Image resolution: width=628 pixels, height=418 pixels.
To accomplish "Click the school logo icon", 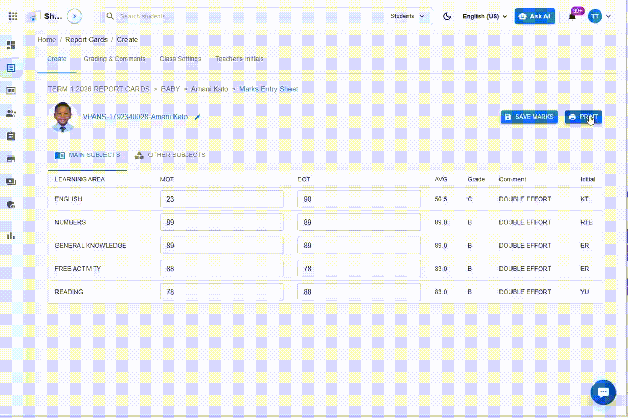I will pyautogui.click(x=34, y=17).
